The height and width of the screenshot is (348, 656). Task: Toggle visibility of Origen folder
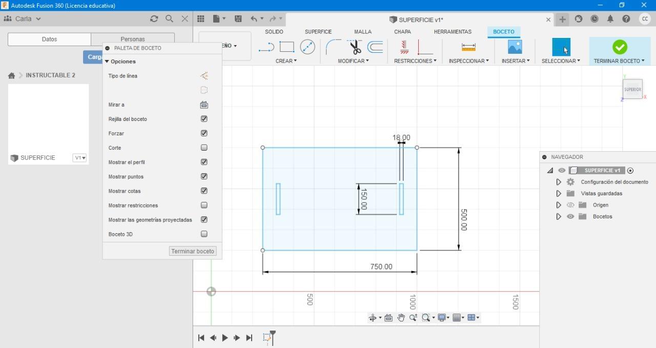[570, 205]
